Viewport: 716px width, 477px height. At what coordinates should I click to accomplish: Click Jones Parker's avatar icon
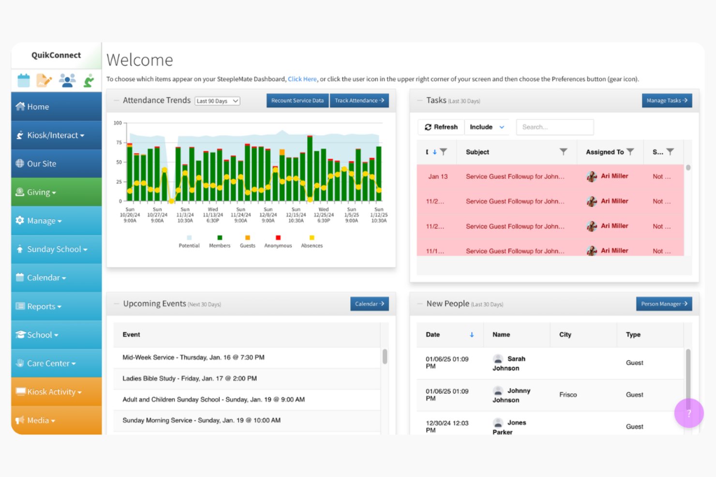tap(498, 422)
